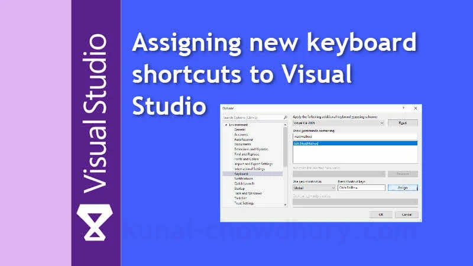
Task: Click the Press shortcut keys field
Action: [361, 187]
